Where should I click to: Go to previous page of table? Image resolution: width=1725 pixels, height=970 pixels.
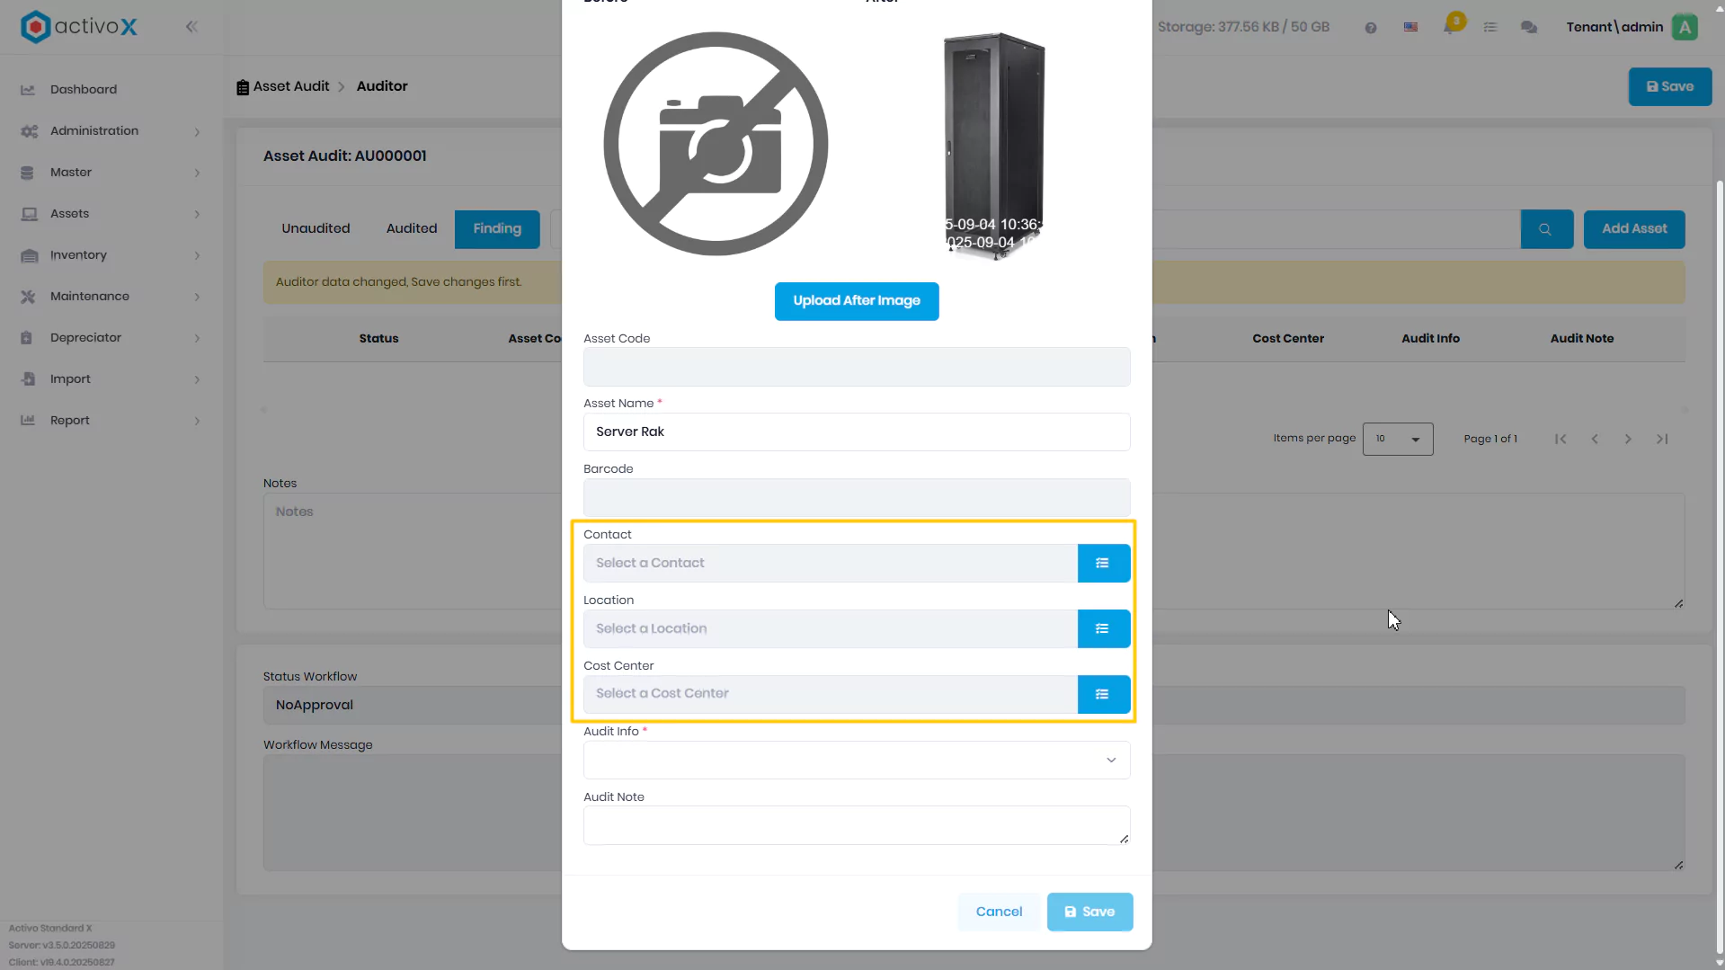1595,439
